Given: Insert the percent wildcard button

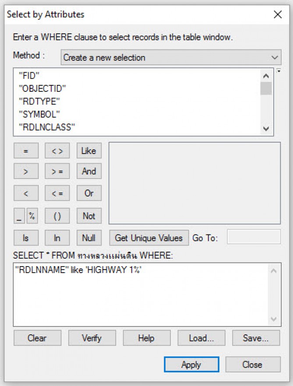Looking at the screenshot, I should tap(32, 216).
